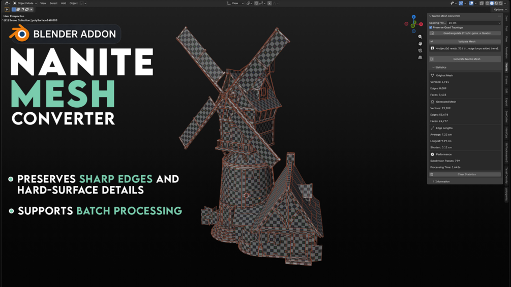Viewport: 511px width, 287px height.
Task: Click the Original Mesh triangle icon
Action: tap(433, 76)
